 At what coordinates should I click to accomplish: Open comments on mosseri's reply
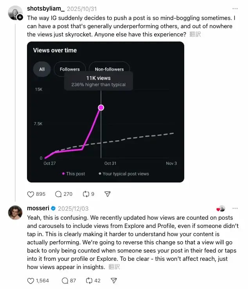(65, 280)
